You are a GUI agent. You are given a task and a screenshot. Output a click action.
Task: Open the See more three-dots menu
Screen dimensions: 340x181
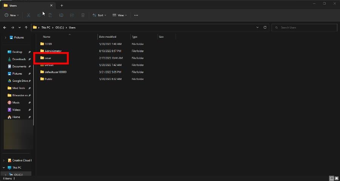click(x=136, y=15)
